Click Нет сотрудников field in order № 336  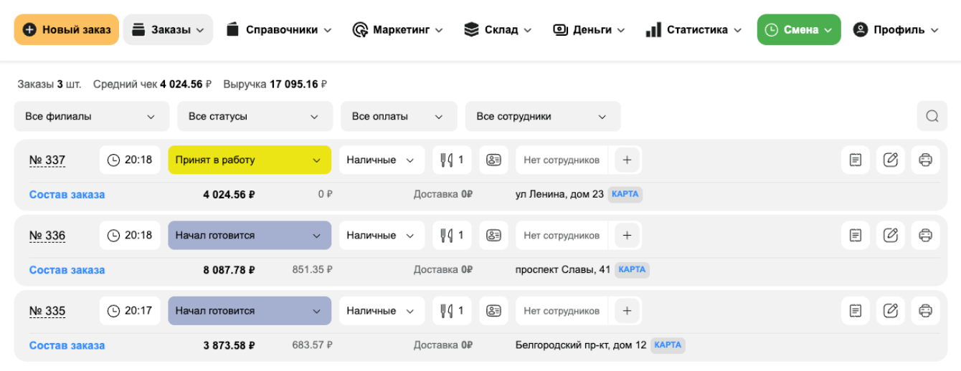pos(562,236)
